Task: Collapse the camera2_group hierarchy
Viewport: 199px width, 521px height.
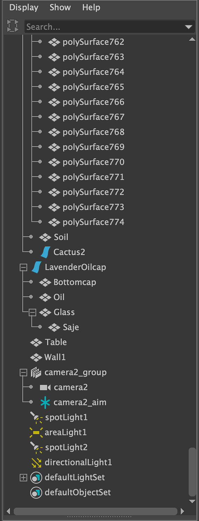Action: (23, 372)
